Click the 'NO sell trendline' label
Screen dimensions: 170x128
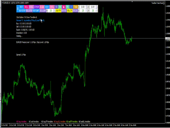click(x=34, y=122)
